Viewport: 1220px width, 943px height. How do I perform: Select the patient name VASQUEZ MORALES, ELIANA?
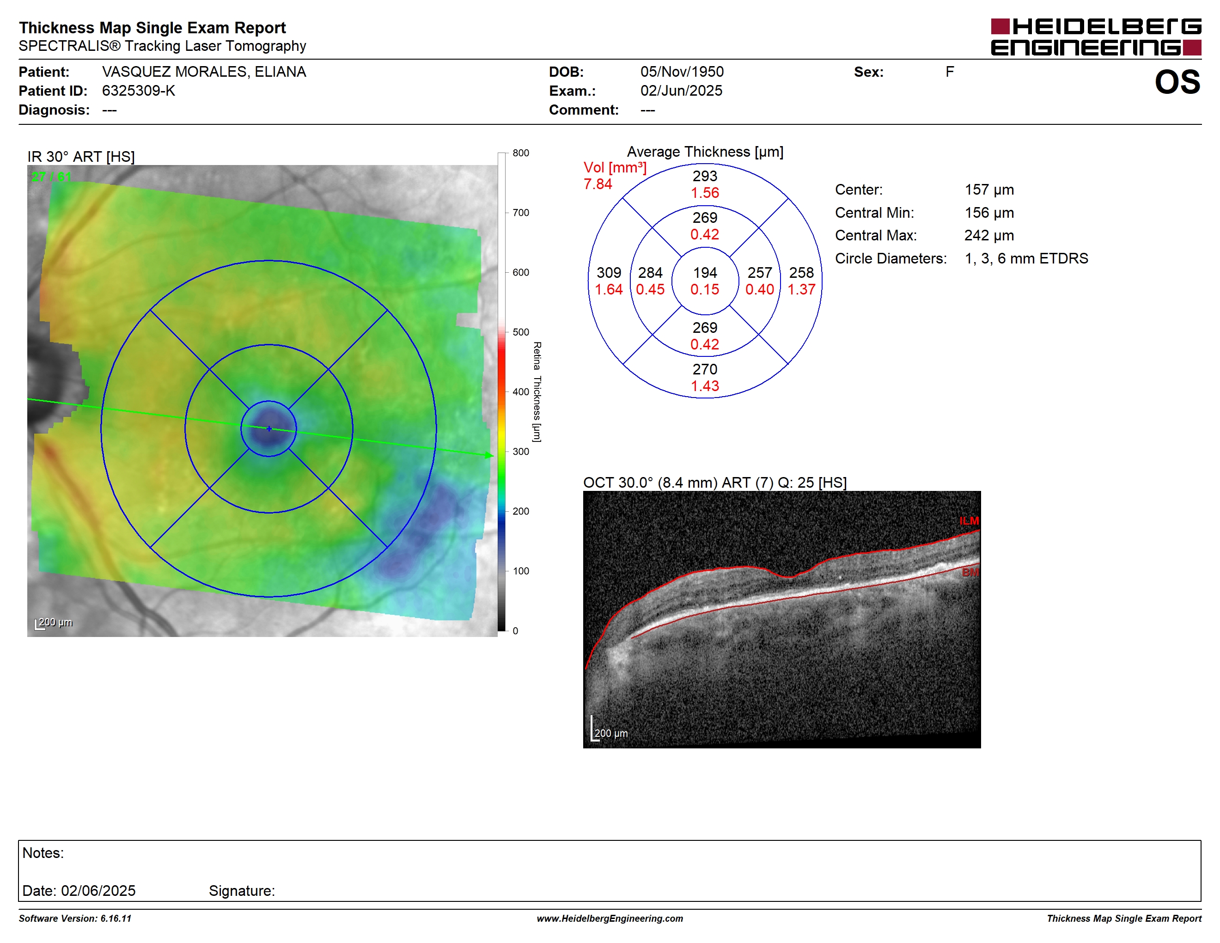pos(204,72)
